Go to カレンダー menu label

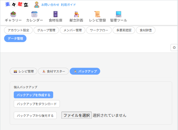[x=34, y=20]
